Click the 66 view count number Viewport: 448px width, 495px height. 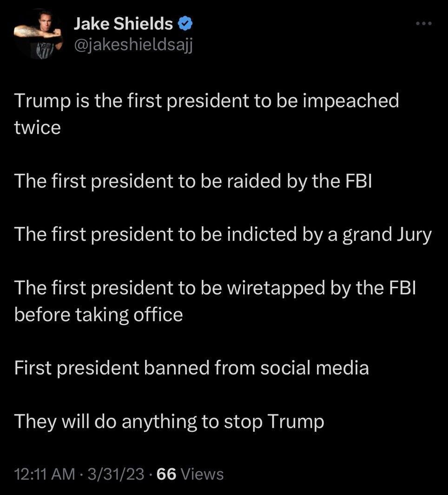pyautogui.click(x=166, y=474)
